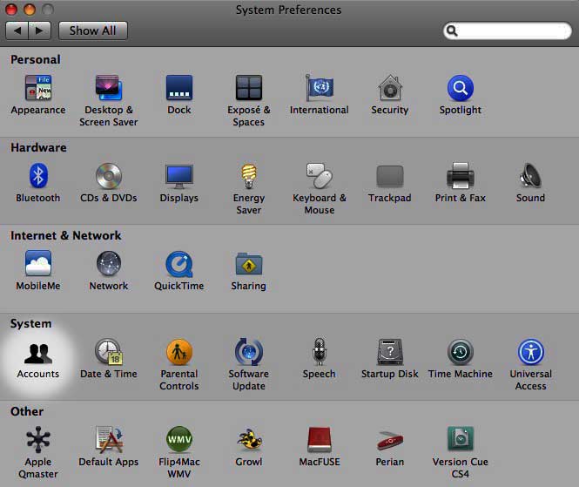Open International settings flag icon
This screenshot has width=579, height=487.
[x=320, y=88]
